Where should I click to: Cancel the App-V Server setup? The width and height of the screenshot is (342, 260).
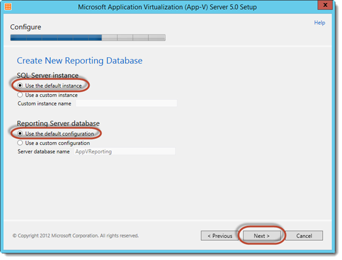tap(304, 236)
